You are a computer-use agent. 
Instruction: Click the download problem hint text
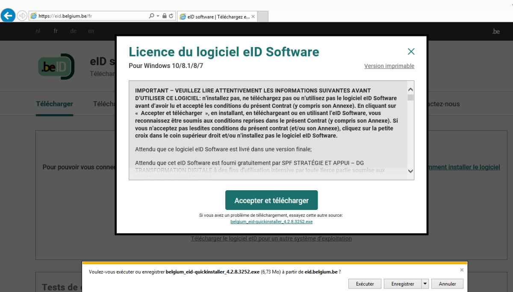[x=271, y=215]
